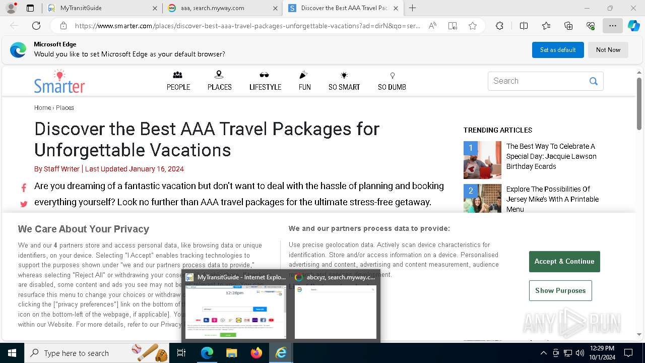This screenshot has width=645, height=363.
Task: Launch Firefox from the taskbar
Action: (x=256, y=353)
